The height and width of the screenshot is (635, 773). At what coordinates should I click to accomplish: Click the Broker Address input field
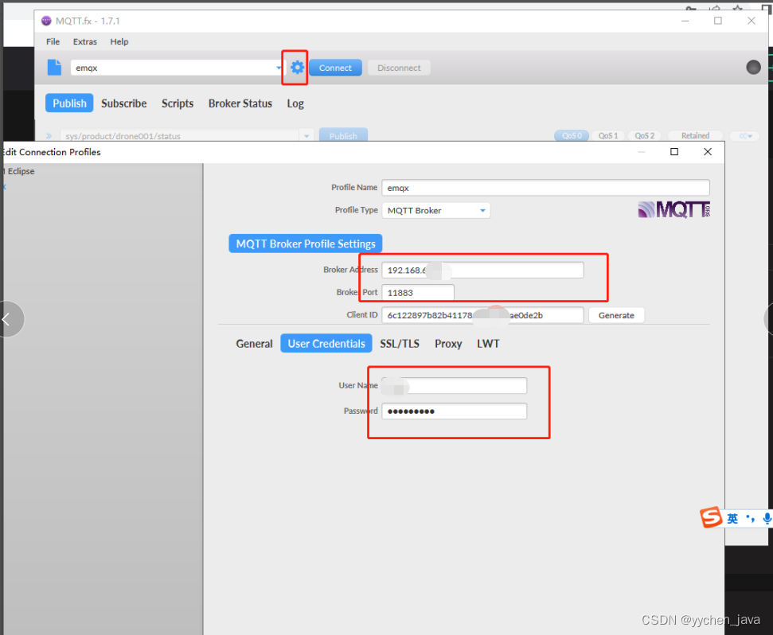[482, 270]
